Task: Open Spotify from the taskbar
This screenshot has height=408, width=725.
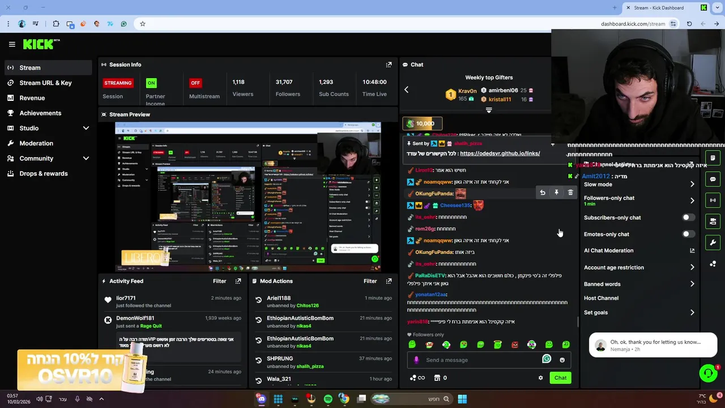Action: point(328,399)
